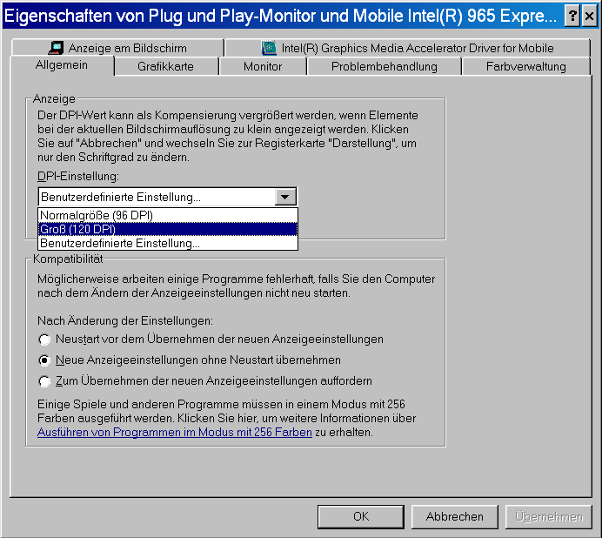The height and width of the screenshot is (538, 602).
Task: Switch to the Allgemein tab
Action: click(62, 65)
